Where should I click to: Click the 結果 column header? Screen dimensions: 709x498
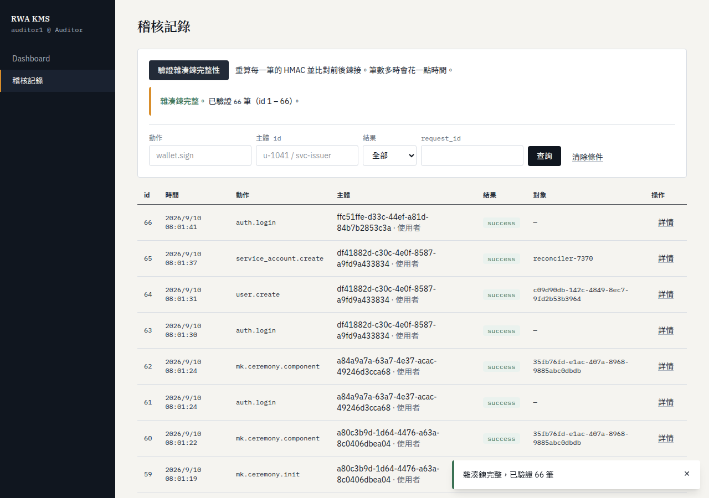coord(490,195)
